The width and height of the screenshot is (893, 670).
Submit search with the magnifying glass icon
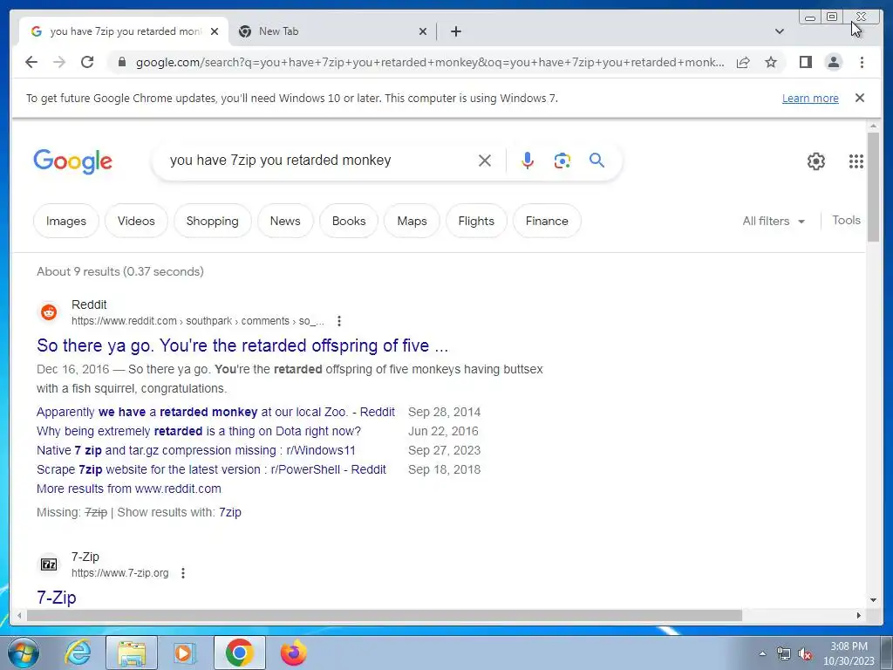pyautogui.click(x=596, y=161)
